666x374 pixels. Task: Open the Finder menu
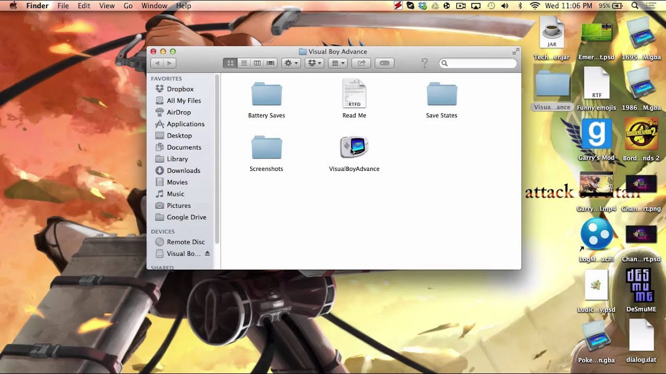37,6
